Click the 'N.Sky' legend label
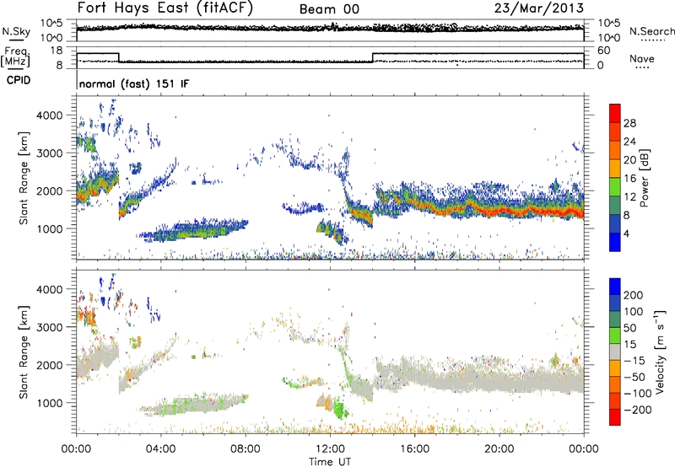The width and height of the screenshot is (675, 467). 16,31
